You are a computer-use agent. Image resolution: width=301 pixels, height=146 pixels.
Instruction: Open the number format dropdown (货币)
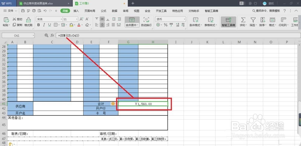[x=185, y=19]
